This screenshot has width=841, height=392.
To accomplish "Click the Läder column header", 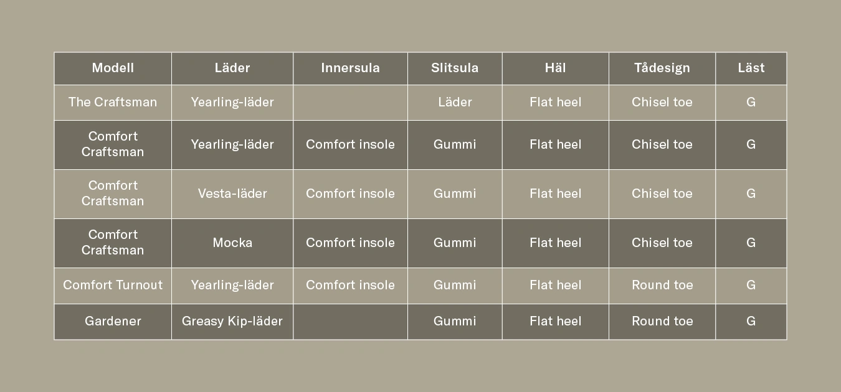I will [232, 68].
